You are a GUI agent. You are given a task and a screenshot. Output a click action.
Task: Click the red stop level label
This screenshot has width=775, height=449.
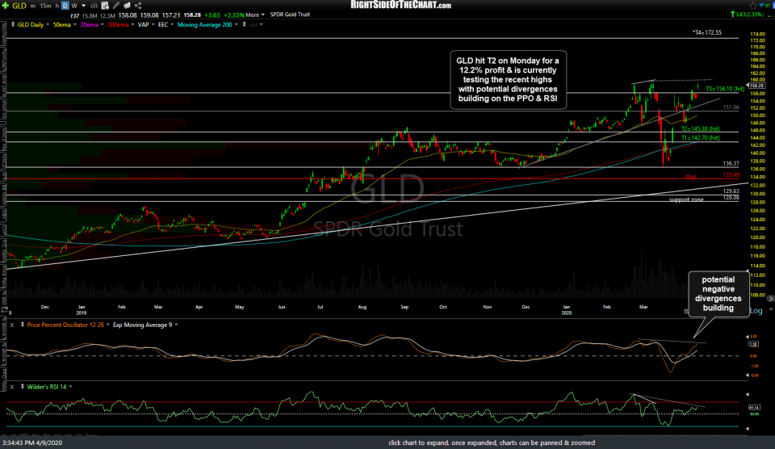tap(690, 177)
